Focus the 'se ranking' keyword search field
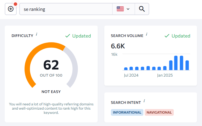Screen dimensions: 202x126 coord(66,9)
